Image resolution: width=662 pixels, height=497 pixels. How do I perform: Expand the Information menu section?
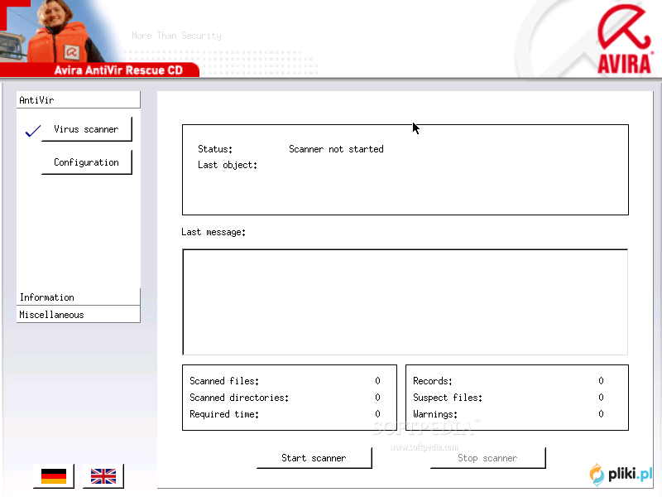tap(78, 297)
